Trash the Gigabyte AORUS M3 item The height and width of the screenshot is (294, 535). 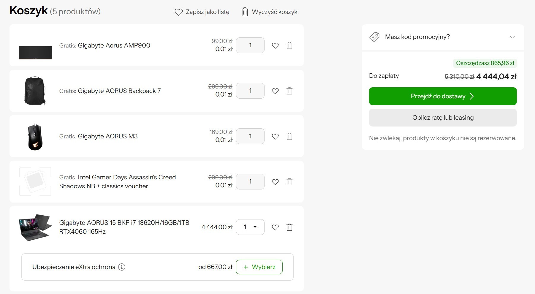289,136
